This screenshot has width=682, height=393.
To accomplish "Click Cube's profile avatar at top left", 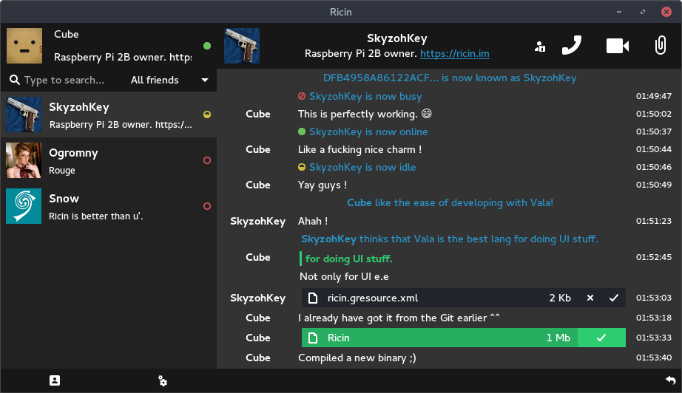I will 24,46.
